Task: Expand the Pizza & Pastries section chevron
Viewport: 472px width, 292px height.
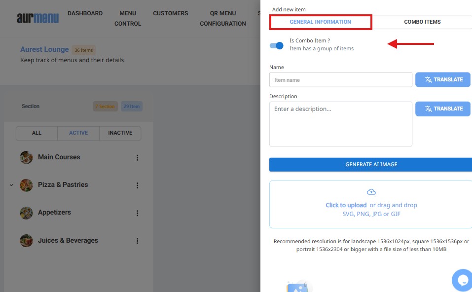Action: pyautogui.click(x=11, y=185)
